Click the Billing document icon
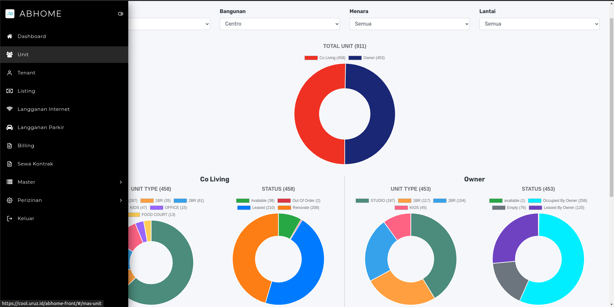This screenshot has height=307, width=614. tap(10, 146)
